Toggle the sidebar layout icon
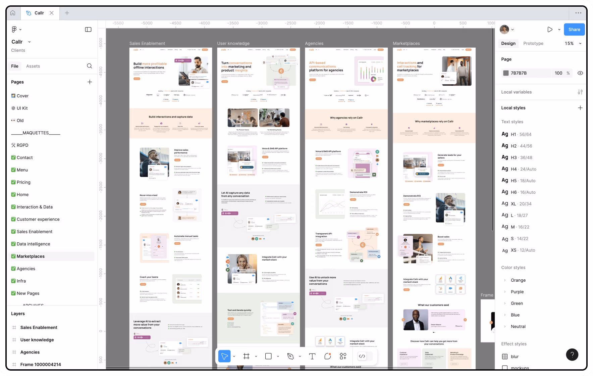Screen dimensions: 593x376 [88, 30]
